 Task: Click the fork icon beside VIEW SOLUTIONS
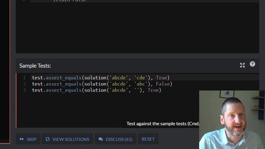pos(48,139)
